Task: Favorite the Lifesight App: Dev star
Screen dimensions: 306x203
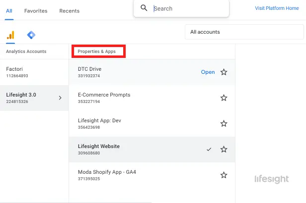Action: pos(224,124)
